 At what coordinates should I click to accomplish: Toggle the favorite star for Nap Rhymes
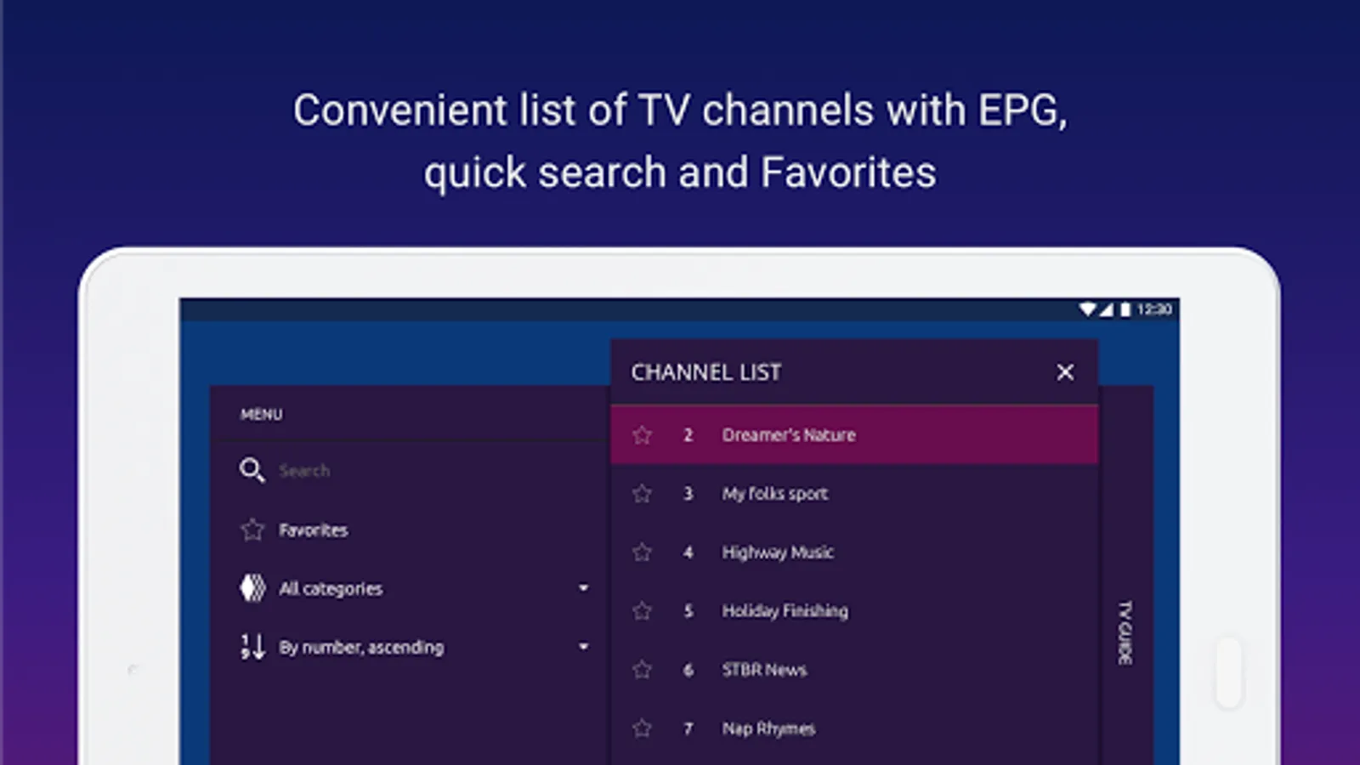tap(642, 728)
